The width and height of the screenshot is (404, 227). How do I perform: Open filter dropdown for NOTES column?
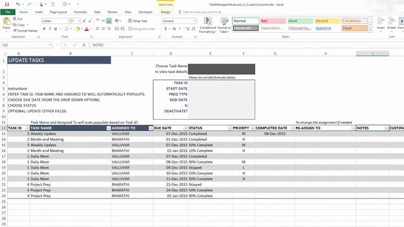click(x=386, y=128)
